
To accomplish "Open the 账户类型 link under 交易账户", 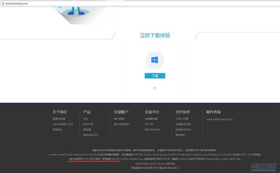I will pos(119,119).
